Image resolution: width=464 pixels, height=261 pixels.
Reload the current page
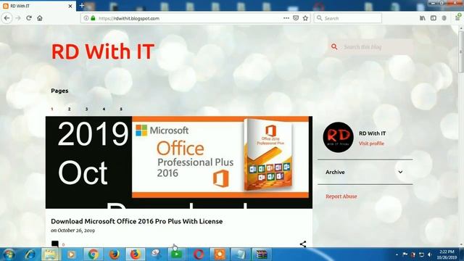[29, 18]
